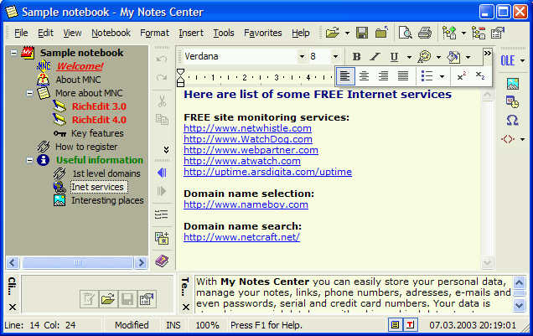Image resolution: width=533 pixels, height=336 pixels.
Task: Click the Copy icon
Action: point(162,120)
